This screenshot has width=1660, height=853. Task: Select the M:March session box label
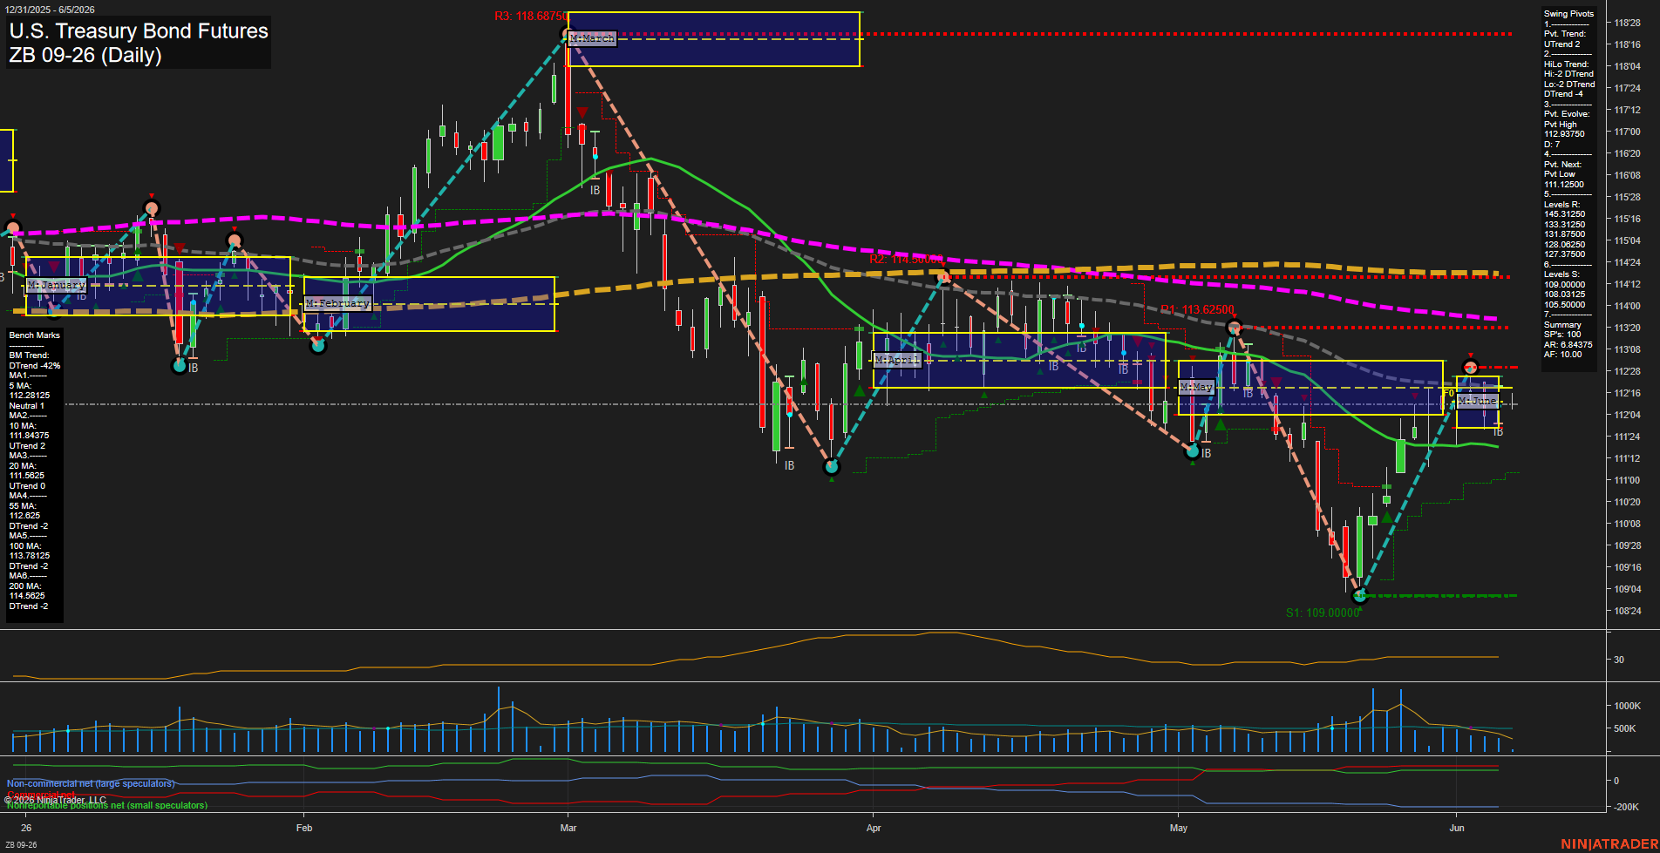click(592, 38)
